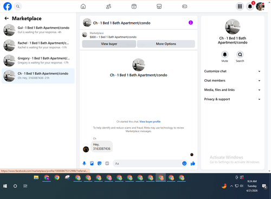Select the Ch apartment conversation

click(x=38, y=76)
